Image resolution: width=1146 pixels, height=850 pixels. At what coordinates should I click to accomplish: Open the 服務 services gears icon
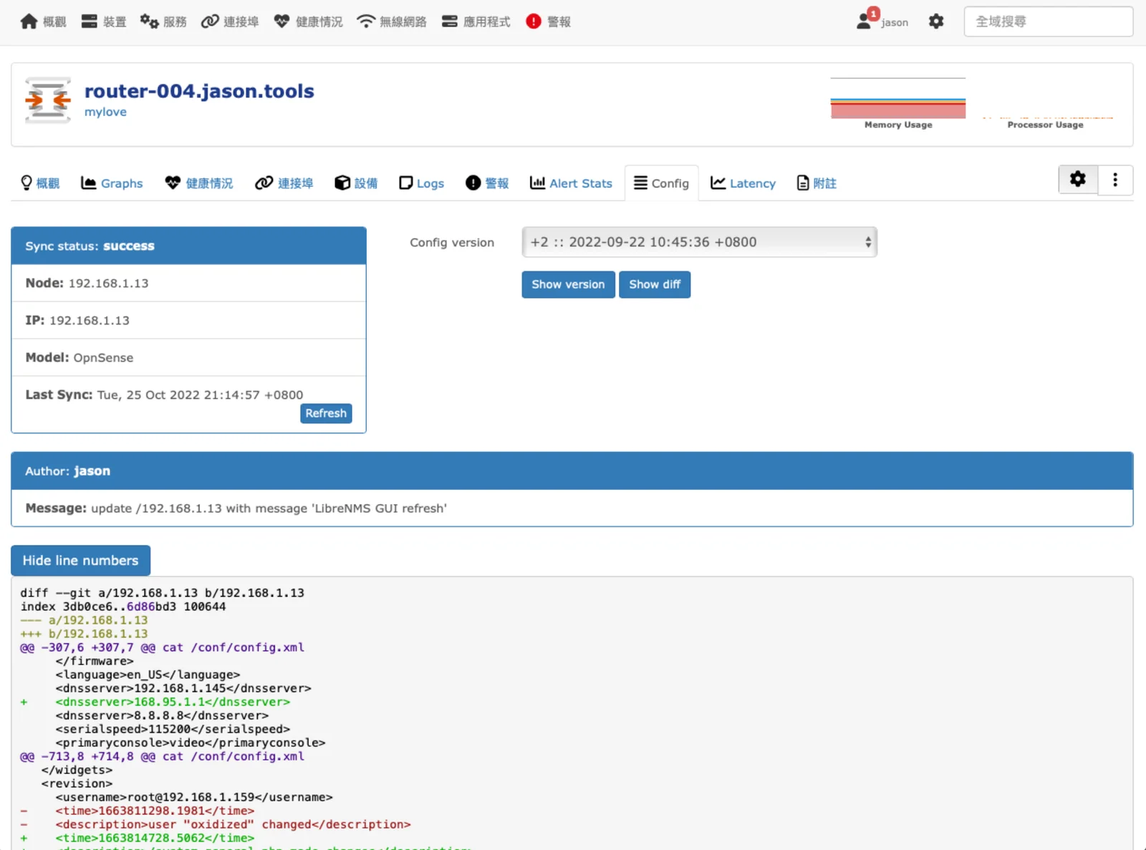149,21
